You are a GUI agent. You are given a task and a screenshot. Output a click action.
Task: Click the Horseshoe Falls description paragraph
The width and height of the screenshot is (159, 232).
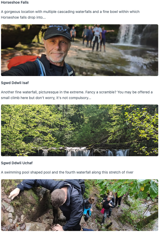(70, 14)
